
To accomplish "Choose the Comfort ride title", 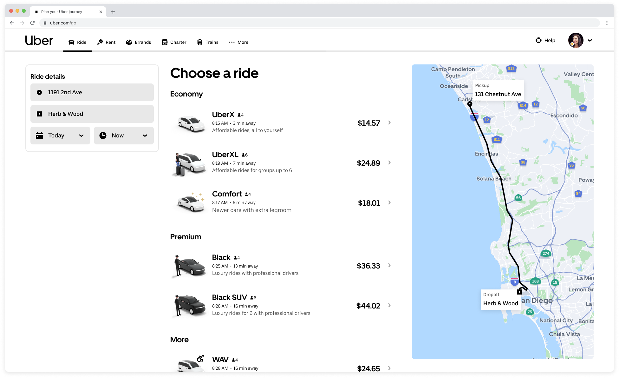I will (x=227, y=194).
